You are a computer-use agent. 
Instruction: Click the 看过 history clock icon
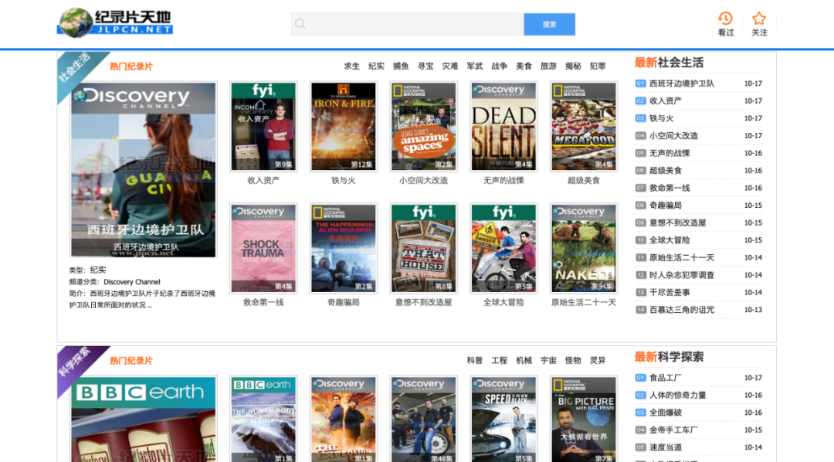tap(725, 19)
